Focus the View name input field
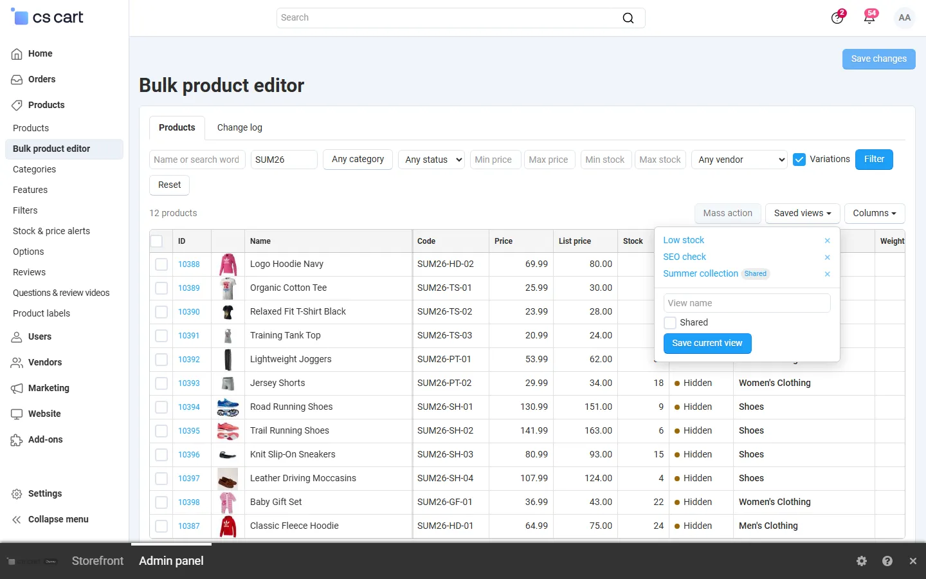This screenshot has width=926, height=579. pyautogui.click(x=747, y=303)
